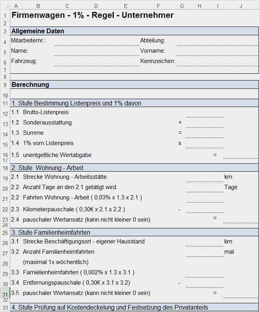Select row 31 header

[x=4, y=294]
